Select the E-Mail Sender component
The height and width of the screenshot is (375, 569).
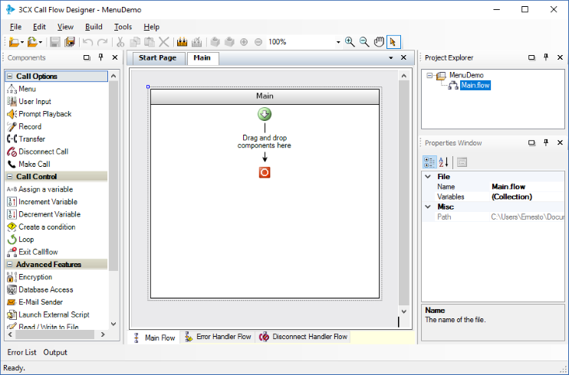tap(35, 302)
